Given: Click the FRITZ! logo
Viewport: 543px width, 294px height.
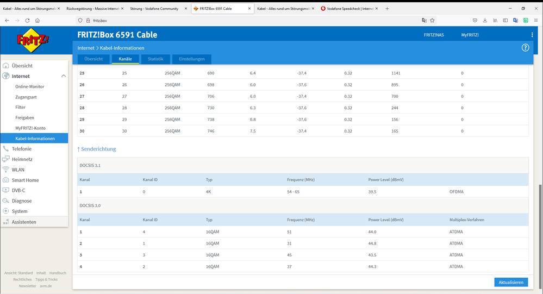Looking at the screenshot, I should pos(33,40).
